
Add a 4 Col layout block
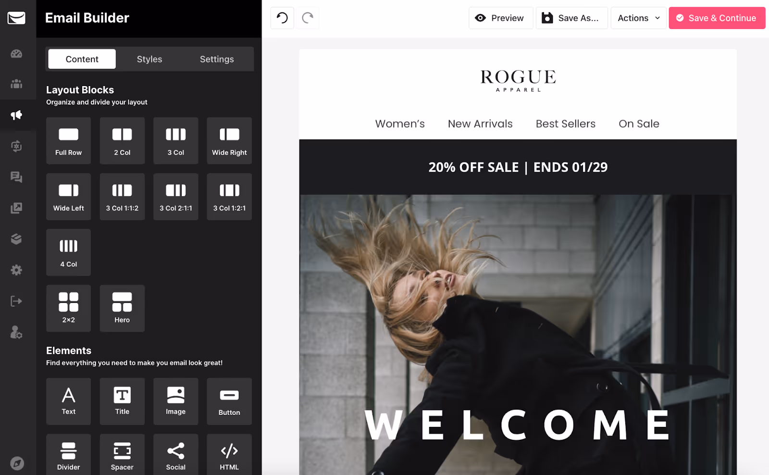68,252
